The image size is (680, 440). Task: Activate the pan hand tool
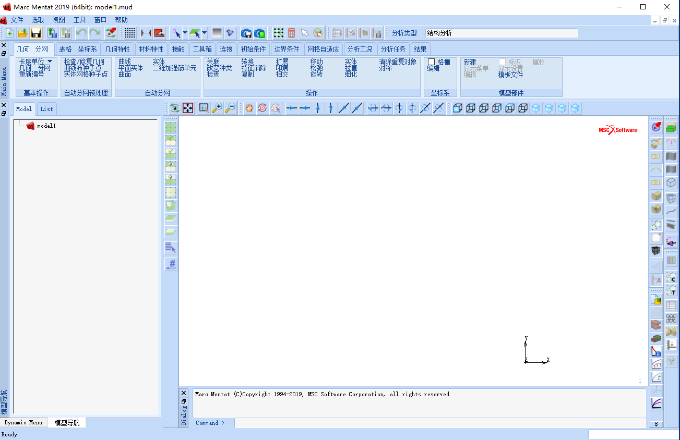[249, 108]
